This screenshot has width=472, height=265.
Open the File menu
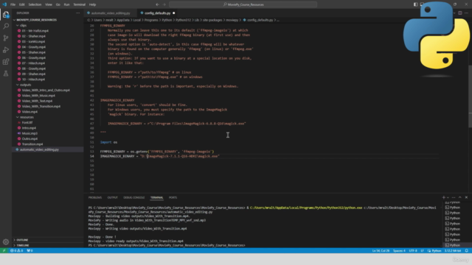tap(13, 4)
